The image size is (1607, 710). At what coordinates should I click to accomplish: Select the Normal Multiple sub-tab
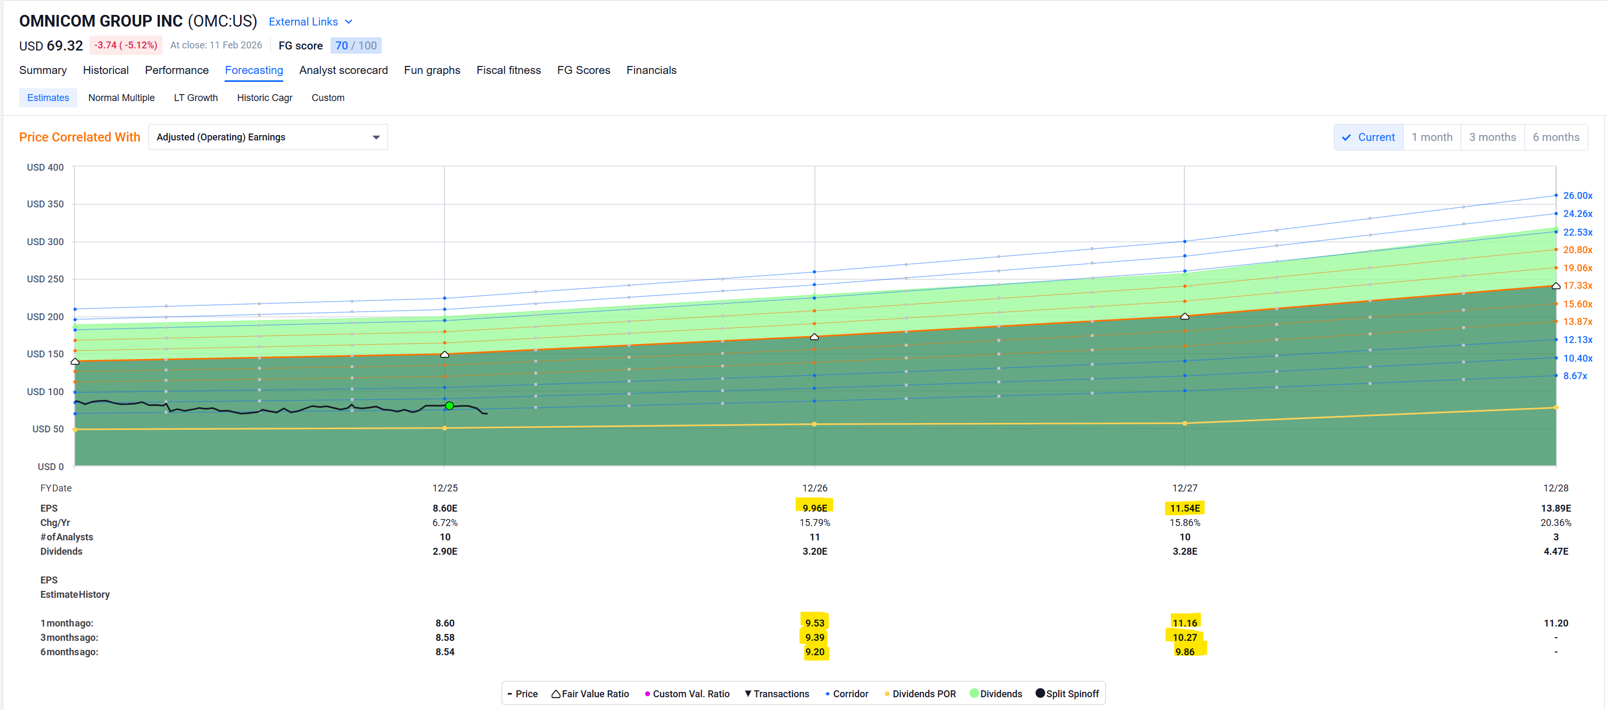[x=121, y=98]
